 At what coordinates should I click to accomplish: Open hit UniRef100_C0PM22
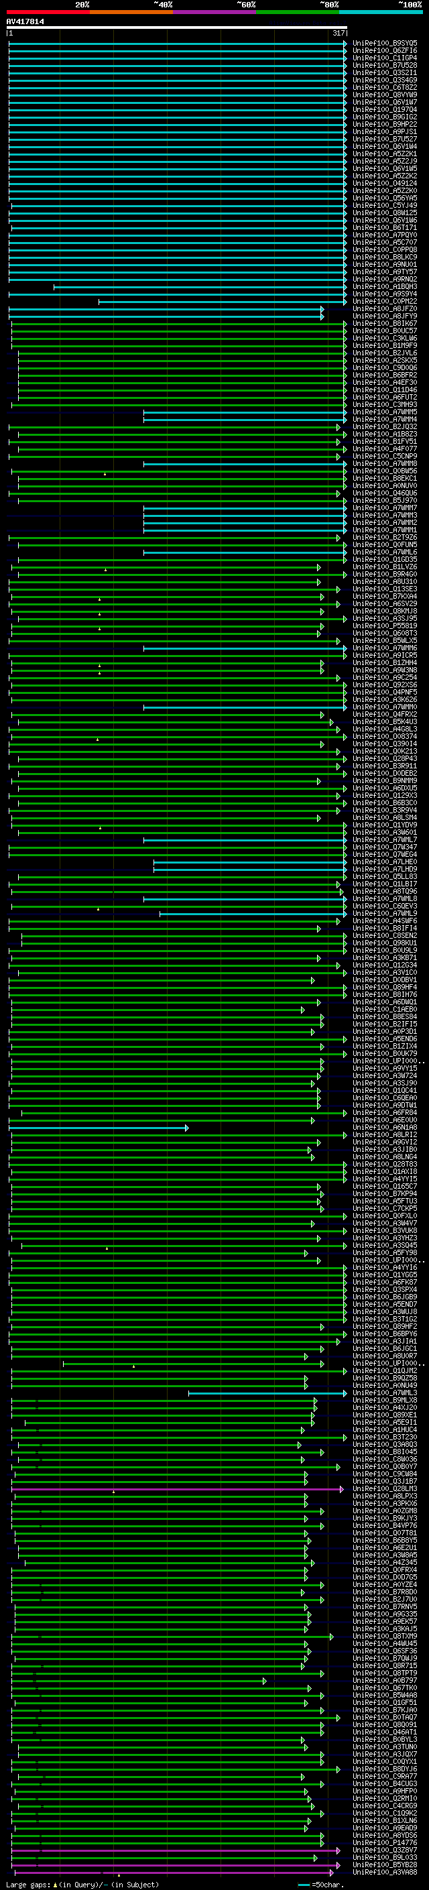point(385,302)
